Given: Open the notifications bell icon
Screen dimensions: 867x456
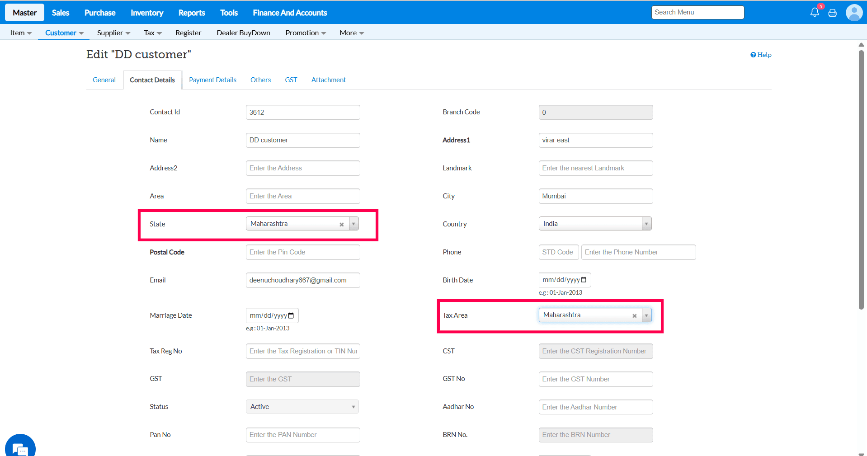Looking at the screenshot, I should coord(814,13).
